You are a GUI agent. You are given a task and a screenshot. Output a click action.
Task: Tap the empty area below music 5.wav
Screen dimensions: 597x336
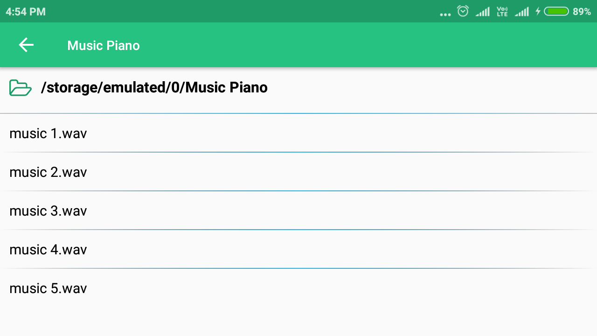pos(298,320)
